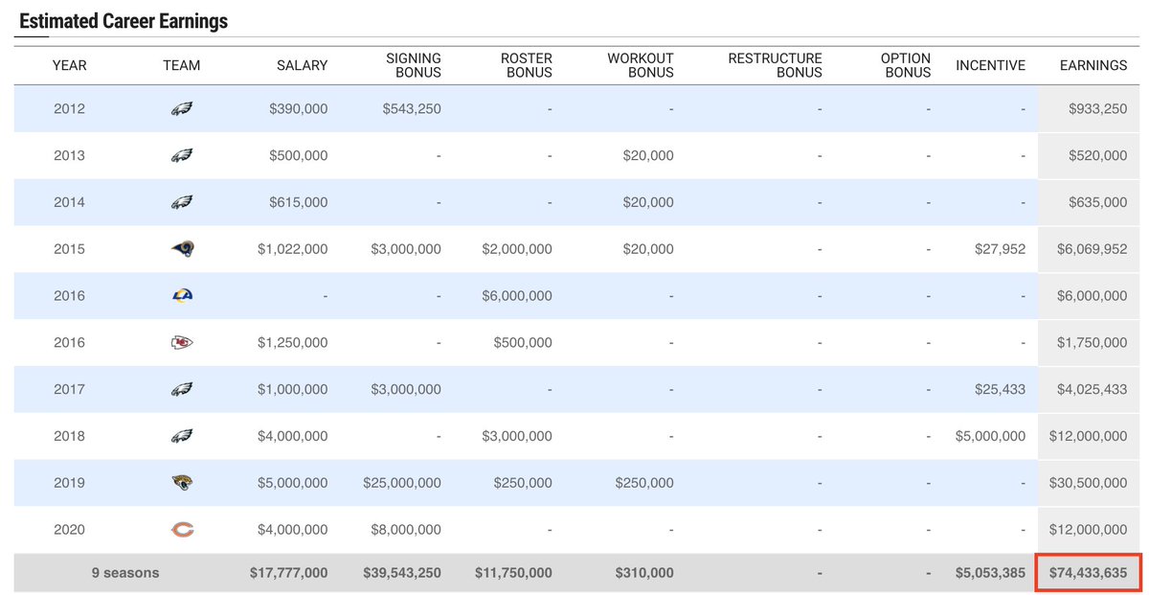Screen dimensions: 1149x595
Task: Click the Estimated Career Earnings heading
Action: [124, 21]
